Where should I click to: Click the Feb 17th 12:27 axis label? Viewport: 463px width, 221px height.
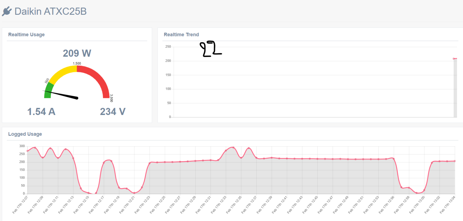tap(173, 205)
